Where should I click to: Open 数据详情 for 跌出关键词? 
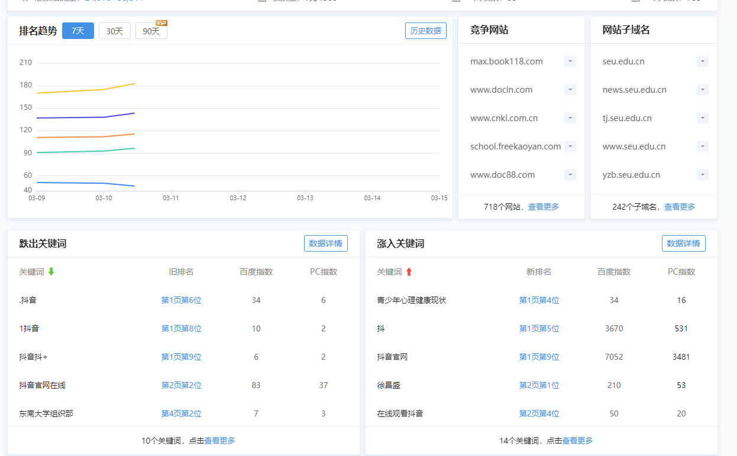coord(326,243)
